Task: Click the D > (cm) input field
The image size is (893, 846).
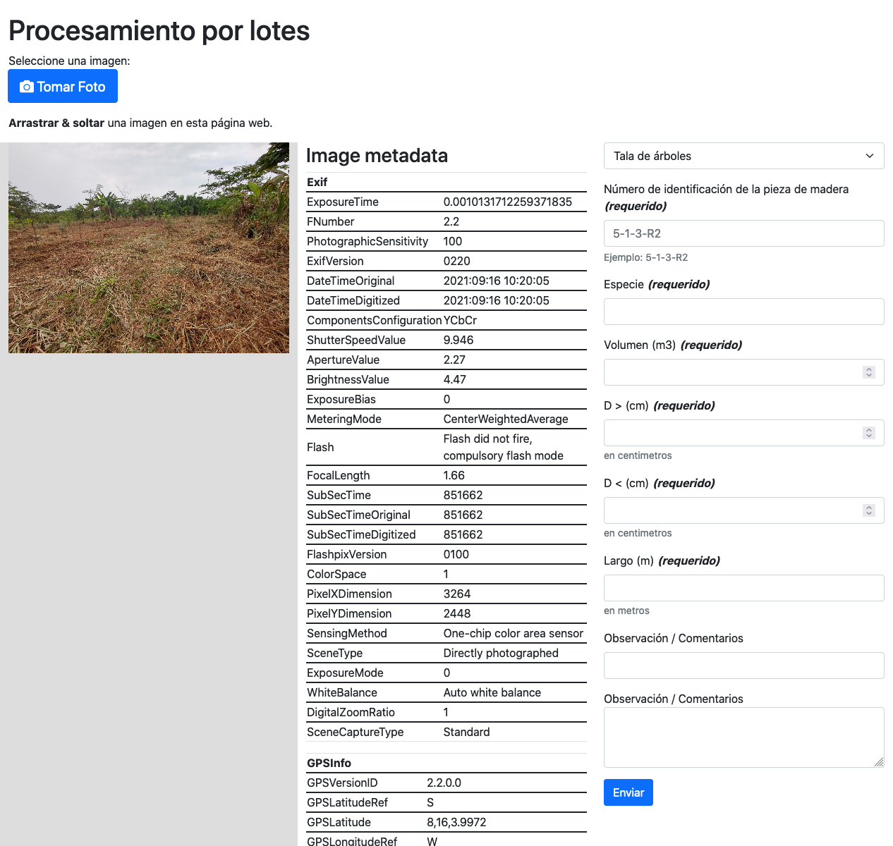Action: (x=743, y=433)
